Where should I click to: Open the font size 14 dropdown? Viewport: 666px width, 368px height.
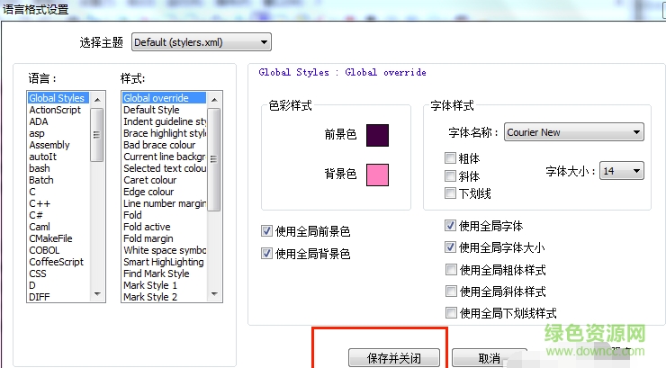coord(622,171)
